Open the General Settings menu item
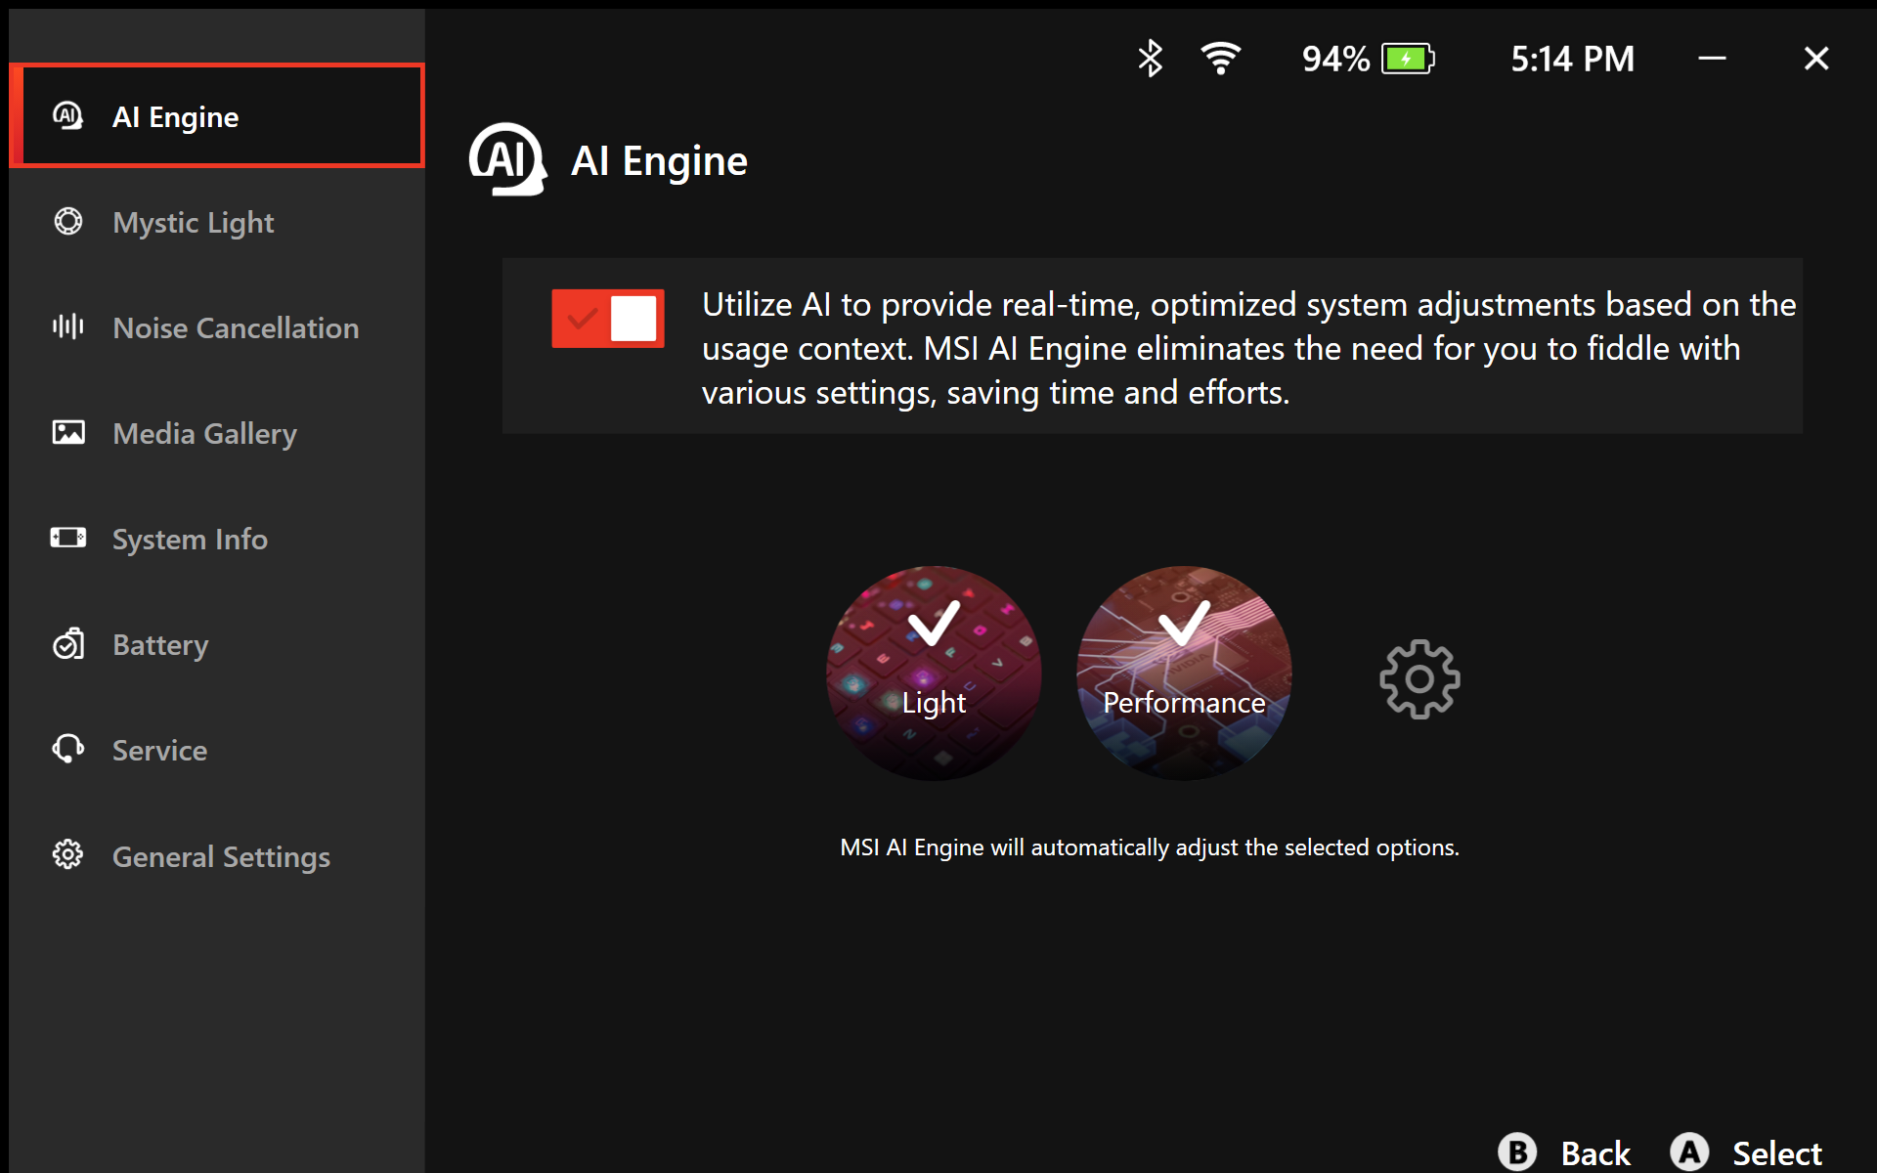 pyautogui.click(x=221, y=856)
